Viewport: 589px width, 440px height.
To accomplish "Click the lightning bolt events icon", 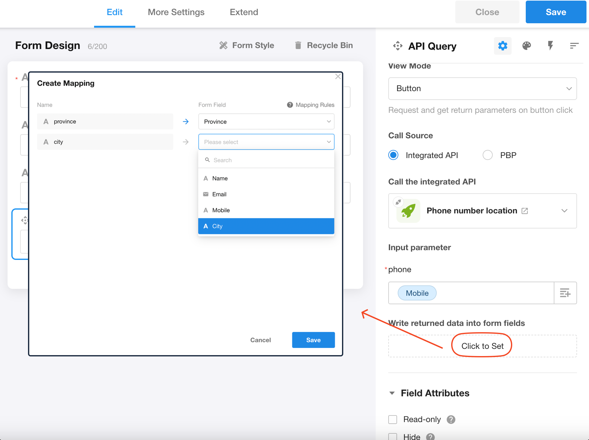I will point(550,46).
